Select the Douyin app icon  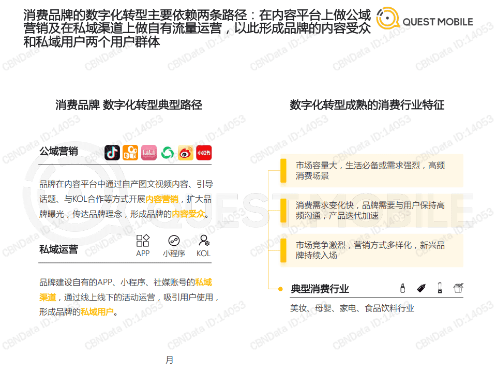(112, 152)
